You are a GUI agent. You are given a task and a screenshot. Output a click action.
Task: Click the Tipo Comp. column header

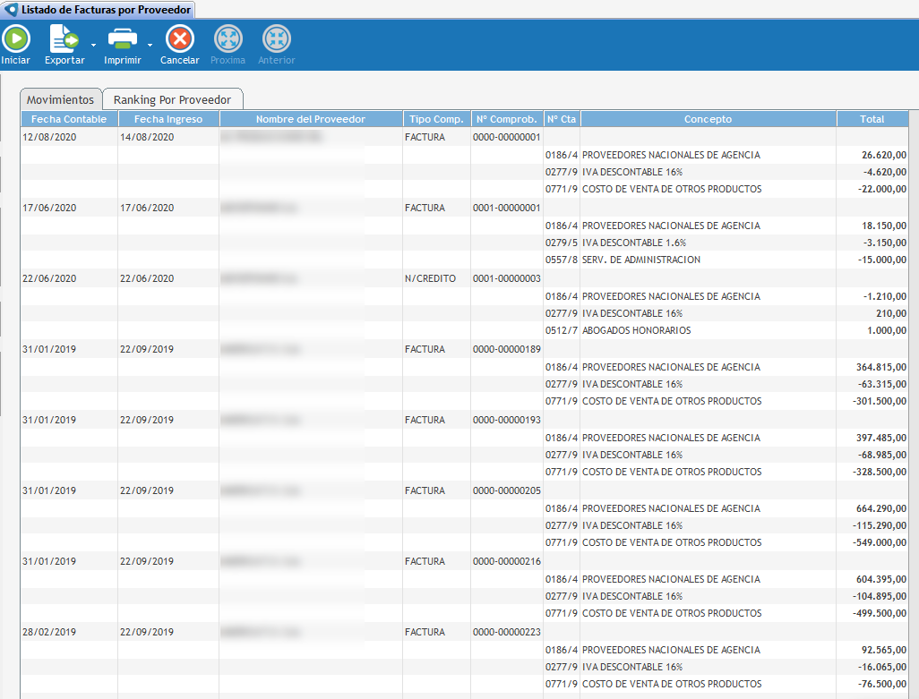click(436, 119)
